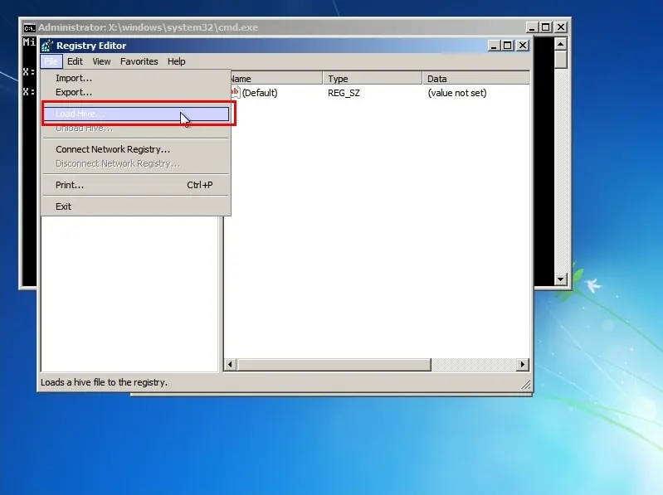Choose Connect Network Registry...
This screenshot has height=495, width=663.
(x=135, y=149)
